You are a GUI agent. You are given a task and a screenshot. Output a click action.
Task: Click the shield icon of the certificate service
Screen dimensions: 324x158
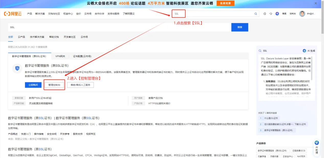click(17, 68)
